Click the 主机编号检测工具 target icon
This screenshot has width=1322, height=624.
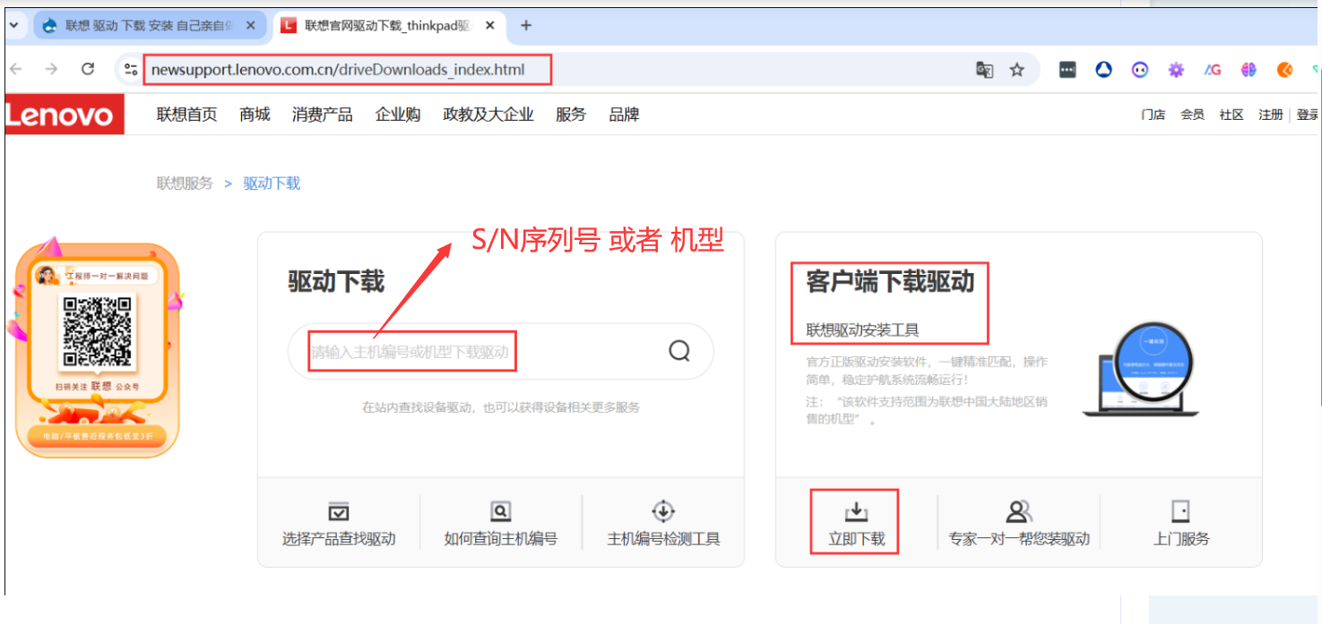pos(663,511)
